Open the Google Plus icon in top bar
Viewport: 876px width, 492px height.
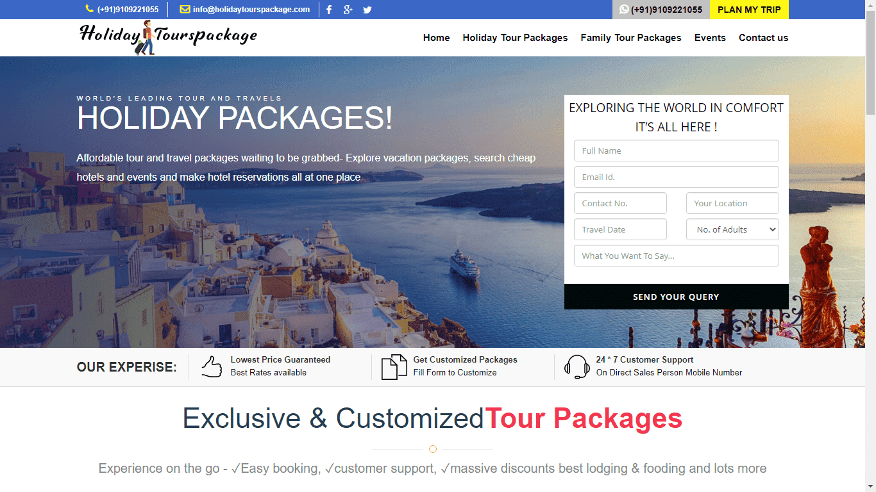point(348,10)
